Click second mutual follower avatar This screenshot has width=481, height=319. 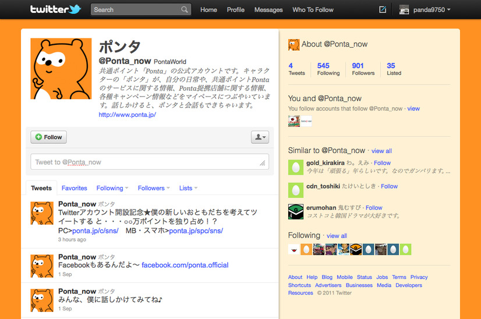coord(306,121)
